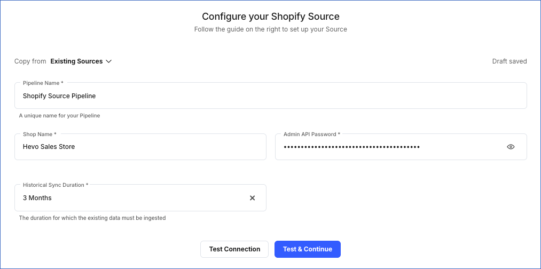
Task: Click the Pipeline Name * label
Action: tap(43, 83)
